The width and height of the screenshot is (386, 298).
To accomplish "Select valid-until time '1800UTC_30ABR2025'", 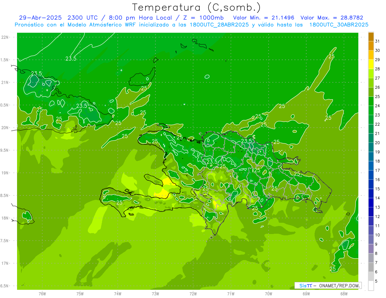I will click(339, 25).
